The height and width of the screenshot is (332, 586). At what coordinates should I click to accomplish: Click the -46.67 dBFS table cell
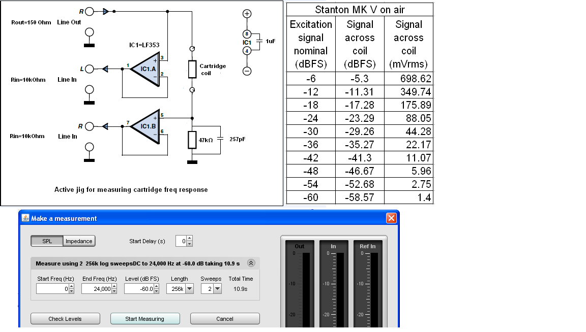pyautogui.click(x=360, y=171)
